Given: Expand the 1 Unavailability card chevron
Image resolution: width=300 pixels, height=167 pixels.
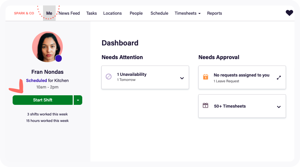Looking at the screenshot, I should 182,78.
